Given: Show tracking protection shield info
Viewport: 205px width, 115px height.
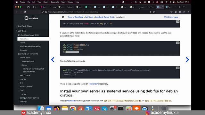Looking at the screenshot, I should (43, 12).
